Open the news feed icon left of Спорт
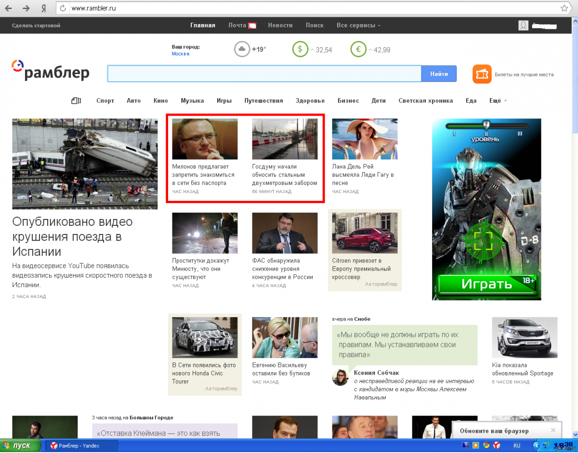 tap(76, 101)
